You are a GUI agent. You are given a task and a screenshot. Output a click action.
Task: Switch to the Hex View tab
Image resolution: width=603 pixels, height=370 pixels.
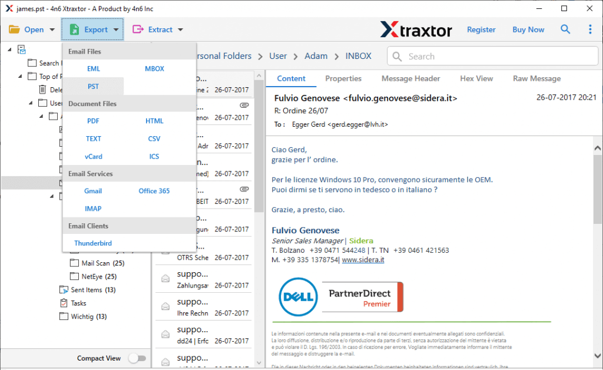476,78
